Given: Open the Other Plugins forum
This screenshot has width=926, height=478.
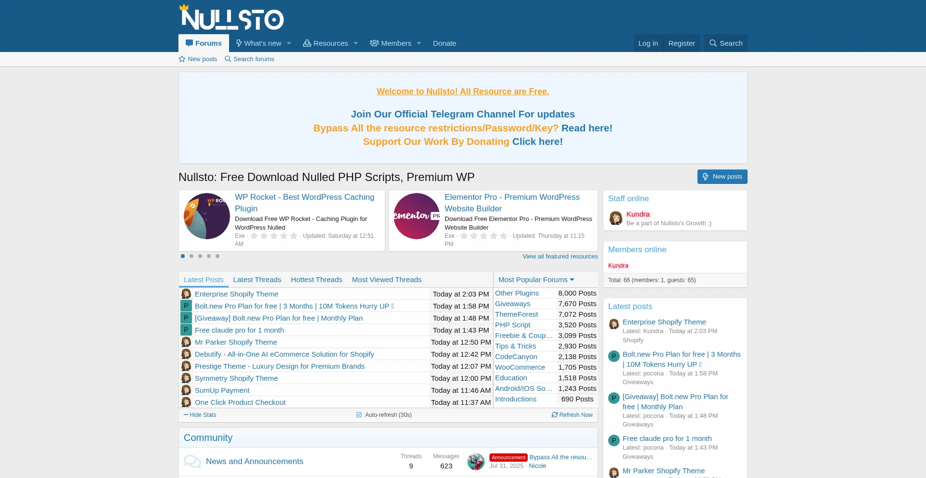Looking at the screenshot, I should pos(517,293).
